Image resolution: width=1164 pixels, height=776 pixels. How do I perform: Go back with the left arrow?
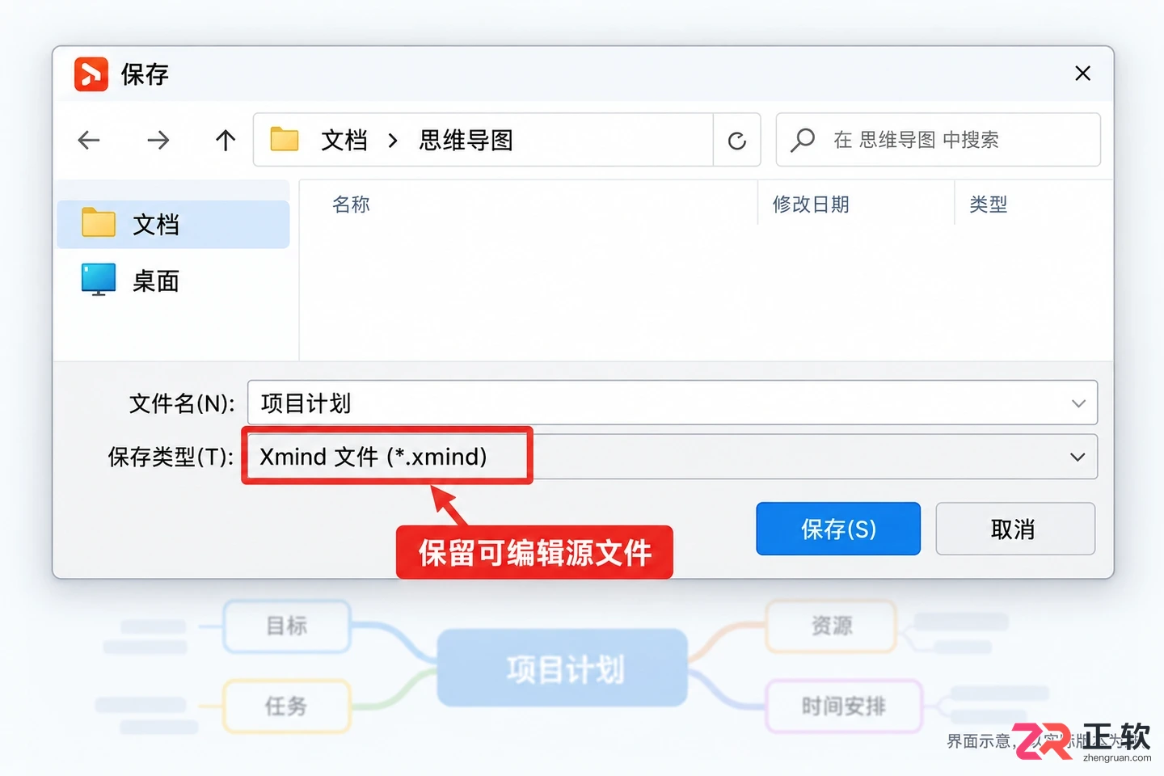pos(89,140)
